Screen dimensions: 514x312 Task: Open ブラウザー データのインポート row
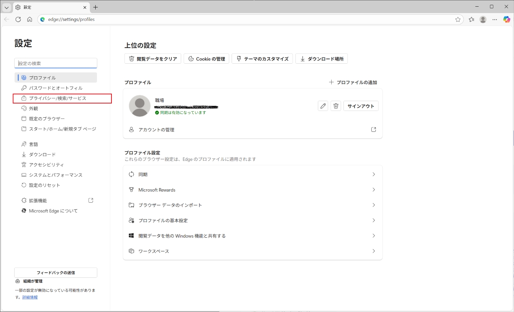click(252, 205)
